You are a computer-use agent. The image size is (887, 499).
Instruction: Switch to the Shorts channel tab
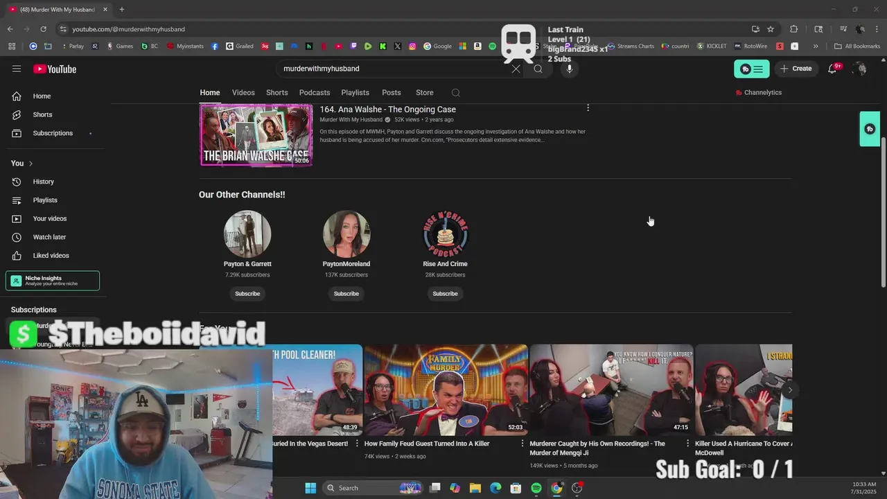pos(276,93)
